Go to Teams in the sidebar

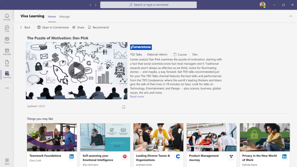[7, 40]
